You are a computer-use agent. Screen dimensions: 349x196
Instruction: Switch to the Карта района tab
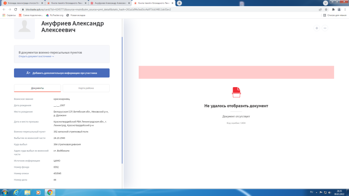point(86,88)
